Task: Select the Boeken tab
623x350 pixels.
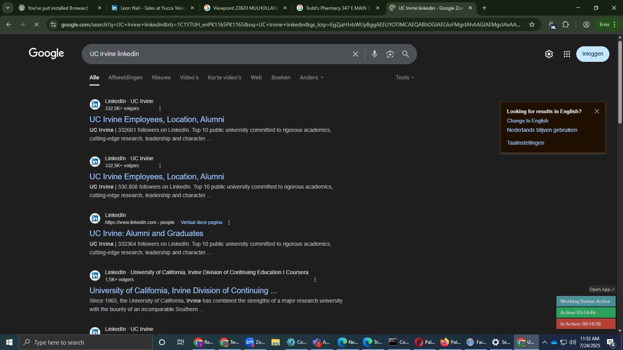Action: click(x=281, y=77)
